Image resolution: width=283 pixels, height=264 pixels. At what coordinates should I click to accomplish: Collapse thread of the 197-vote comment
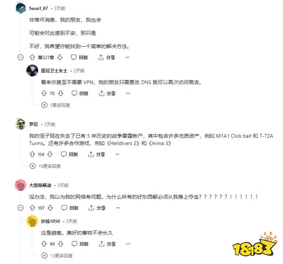coord(21,208)
